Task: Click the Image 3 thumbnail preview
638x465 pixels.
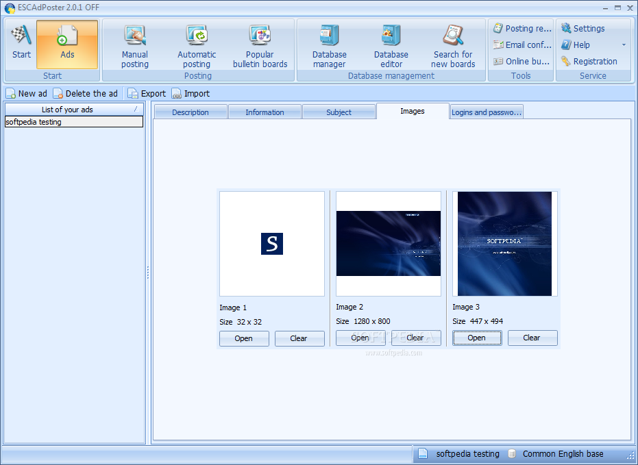Action: 504,244
